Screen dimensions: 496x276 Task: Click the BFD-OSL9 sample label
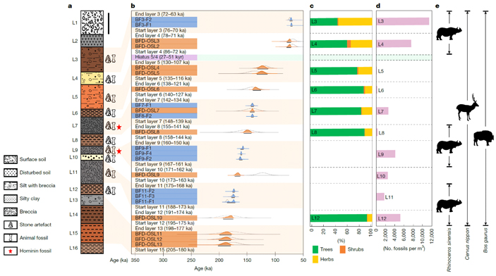(147, 175)
